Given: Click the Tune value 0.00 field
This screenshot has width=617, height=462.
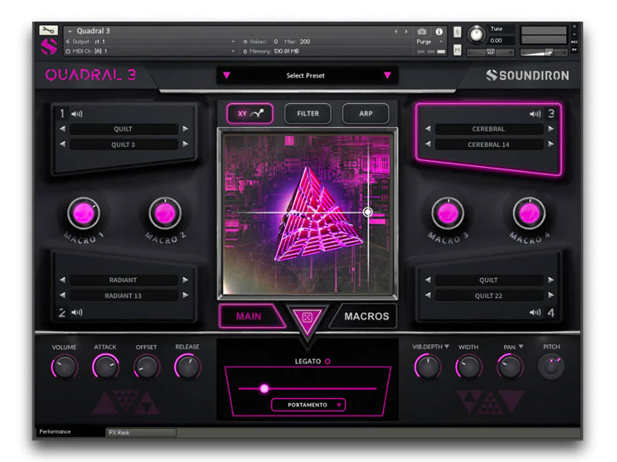Looking at the screenshot, I should pyautogui.click(x=501, y=41).
